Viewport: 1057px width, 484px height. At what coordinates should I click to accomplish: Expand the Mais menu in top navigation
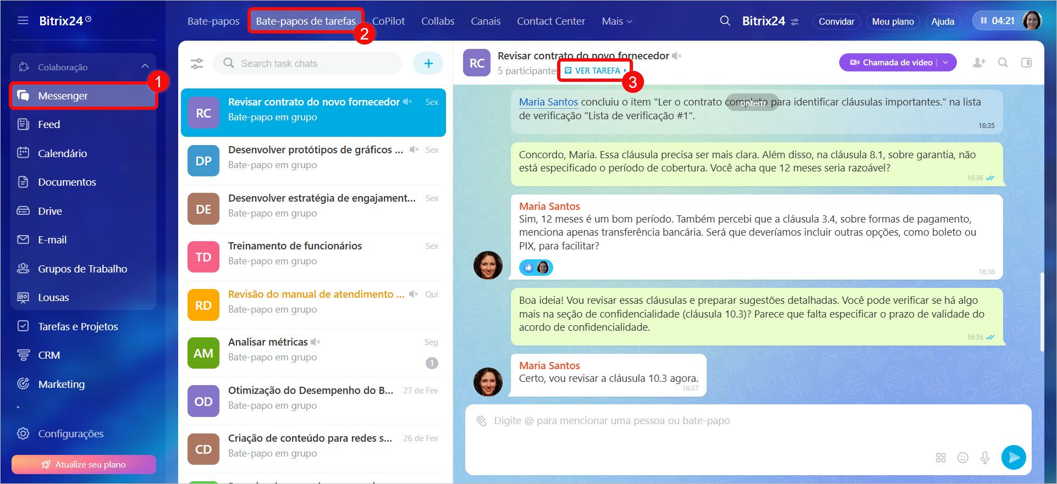click(616, 21)
